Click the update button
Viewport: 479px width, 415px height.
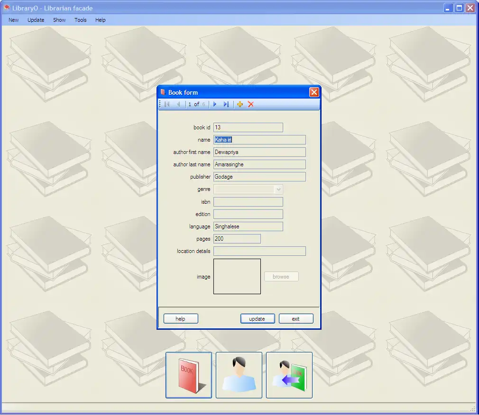pos(258,318)
